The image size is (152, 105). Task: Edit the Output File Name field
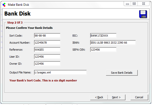tap(60, 72)
